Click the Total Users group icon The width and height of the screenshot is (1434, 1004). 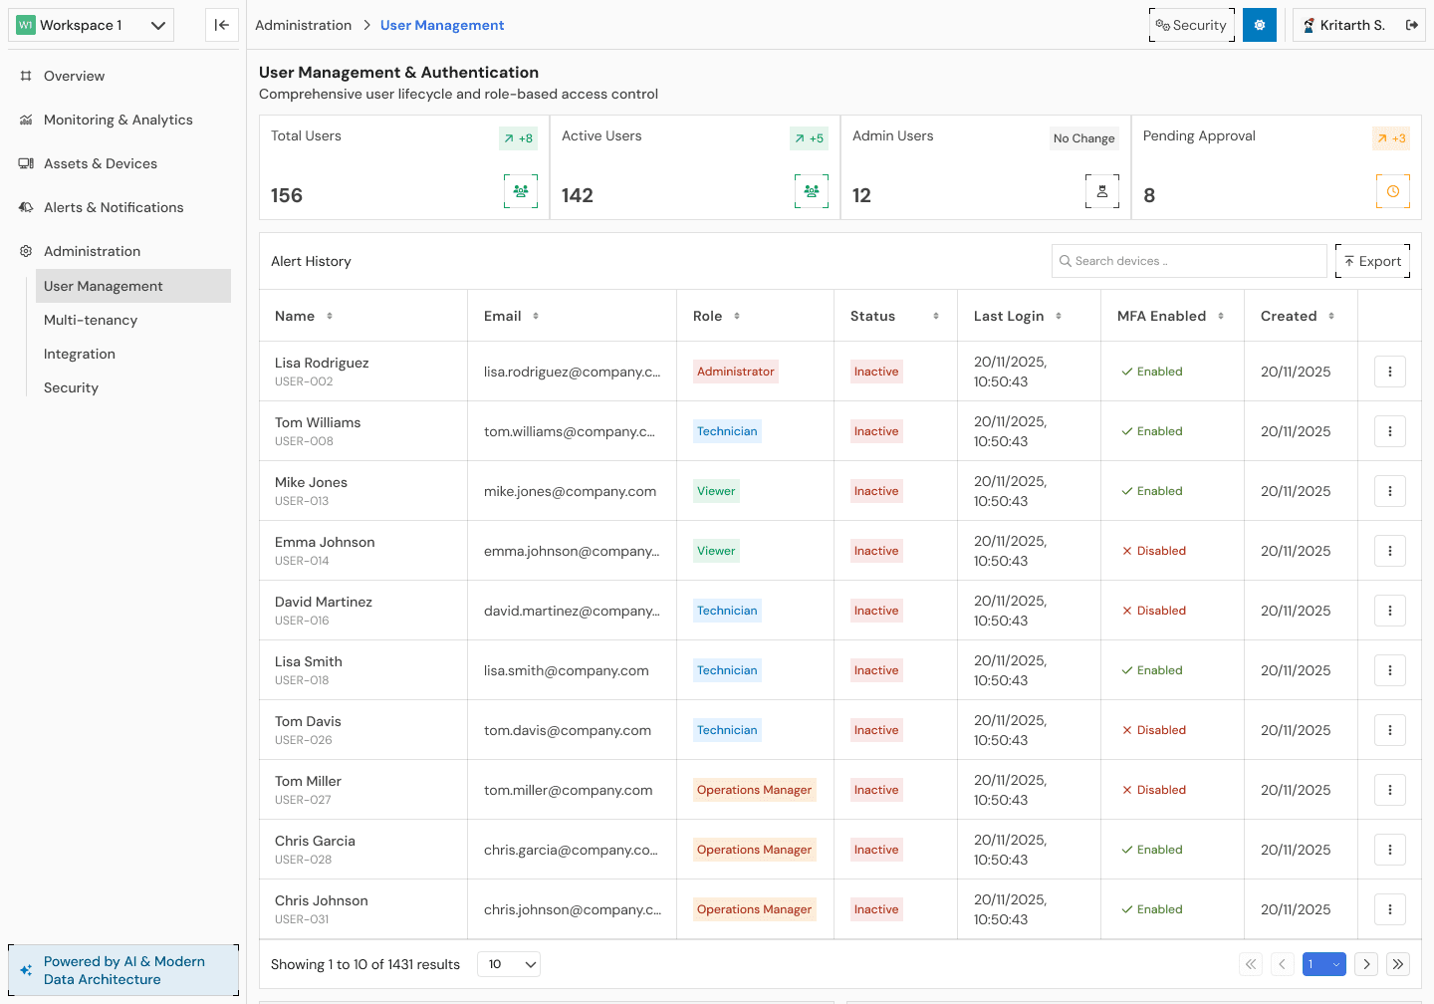coord(521,191)
